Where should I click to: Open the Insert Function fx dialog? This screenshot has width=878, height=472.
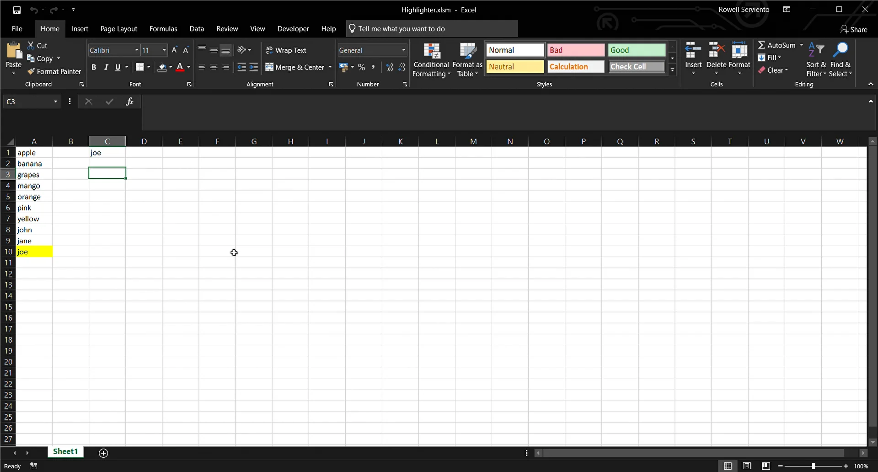click(x=130, y=102)
